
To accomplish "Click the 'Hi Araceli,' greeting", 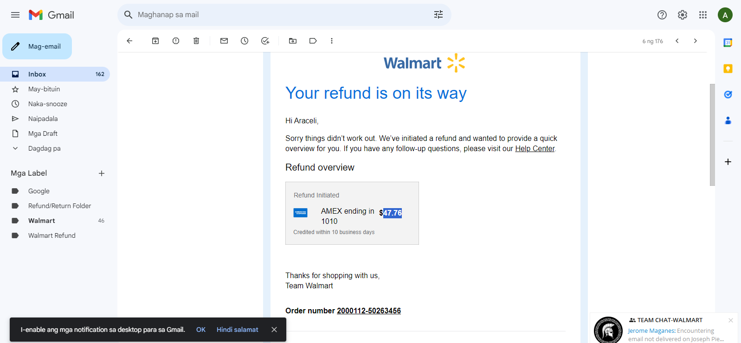I will (302, 121).
